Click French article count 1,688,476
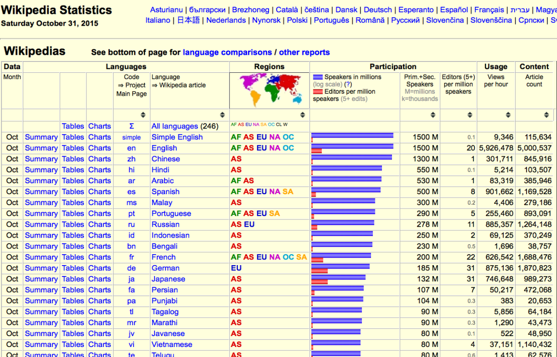 coord(534,257)
